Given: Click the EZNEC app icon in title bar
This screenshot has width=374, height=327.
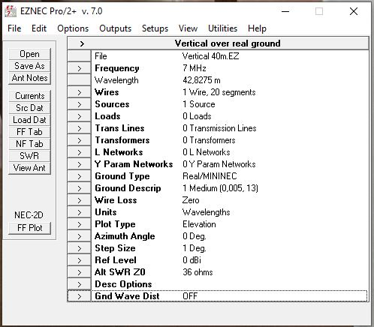Looking at the screenshot, I should (x=11, y=11).
